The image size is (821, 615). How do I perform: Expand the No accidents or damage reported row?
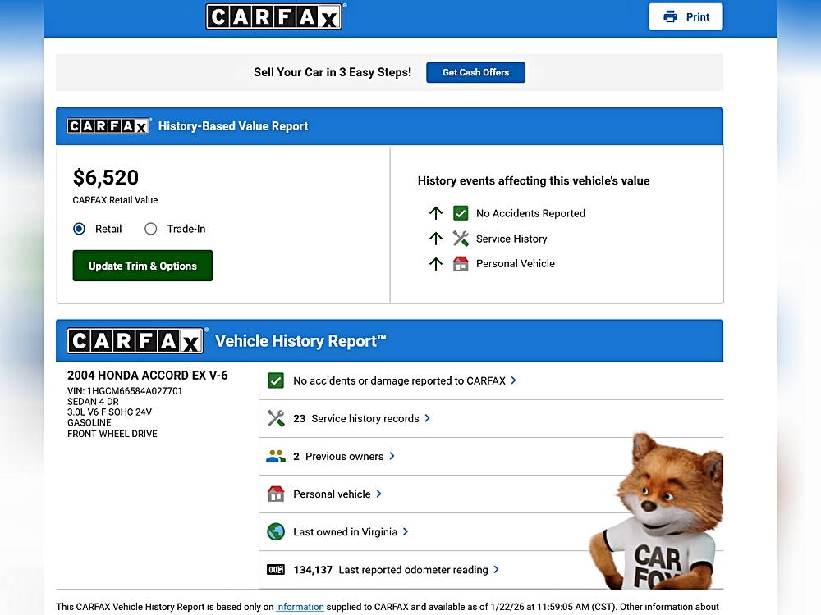(x=513, y=380)
